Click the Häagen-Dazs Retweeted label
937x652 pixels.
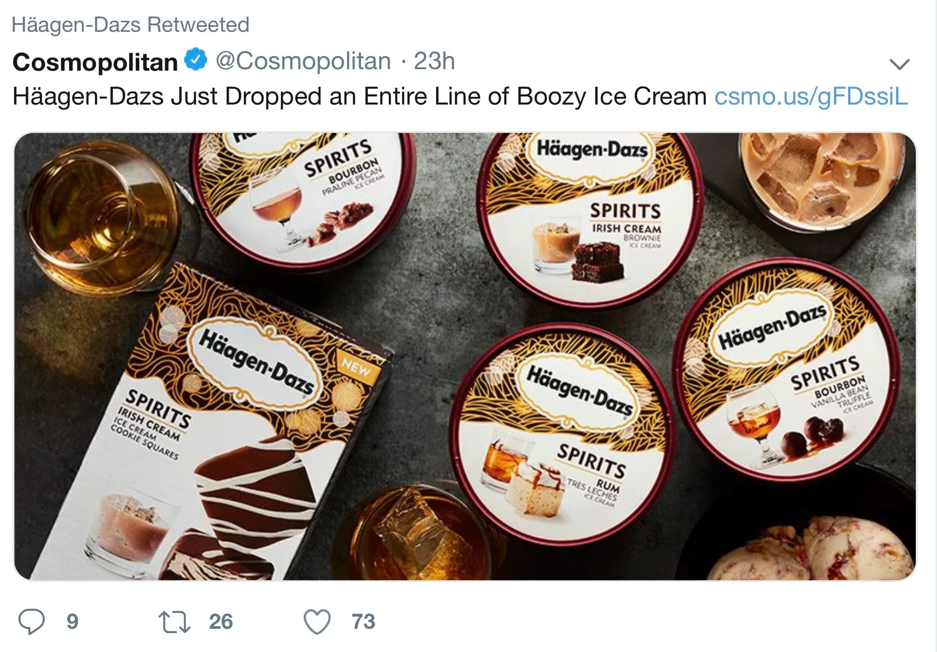[130, 24]
